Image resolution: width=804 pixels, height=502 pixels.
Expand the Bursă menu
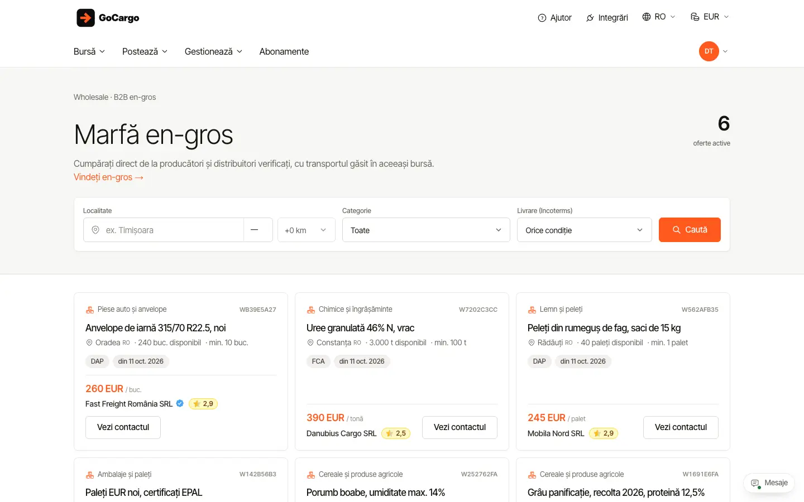[x=89, y=51]
